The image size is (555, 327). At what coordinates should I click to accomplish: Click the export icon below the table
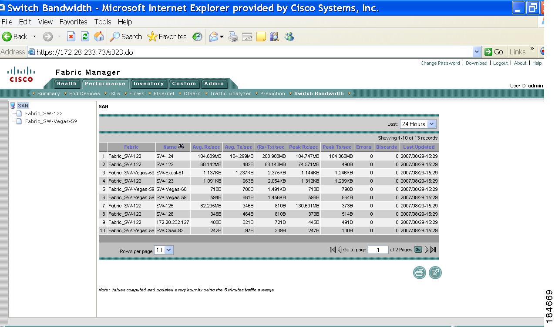click(x=435, y=273)
